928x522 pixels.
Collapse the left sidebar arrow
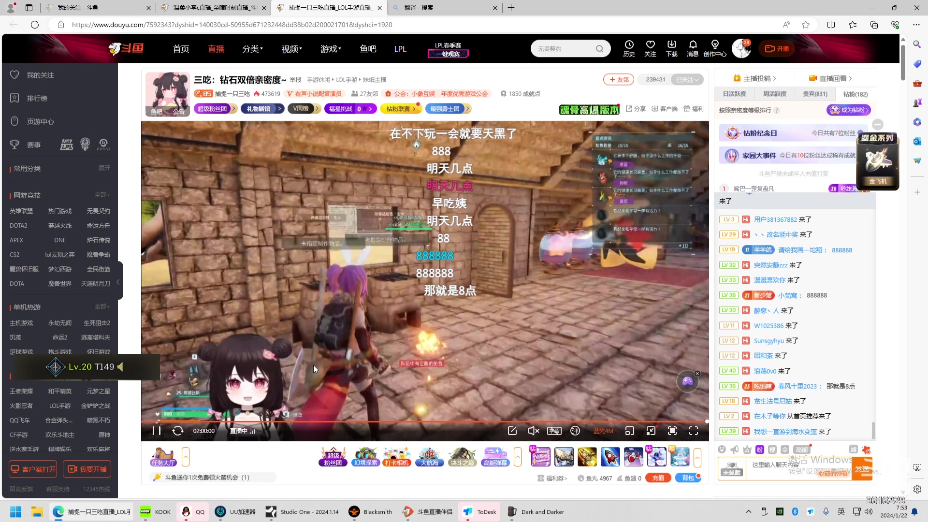coord(118,281)
